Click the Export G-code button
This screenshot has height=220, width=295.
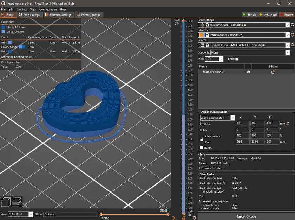(x=246, y=216)
